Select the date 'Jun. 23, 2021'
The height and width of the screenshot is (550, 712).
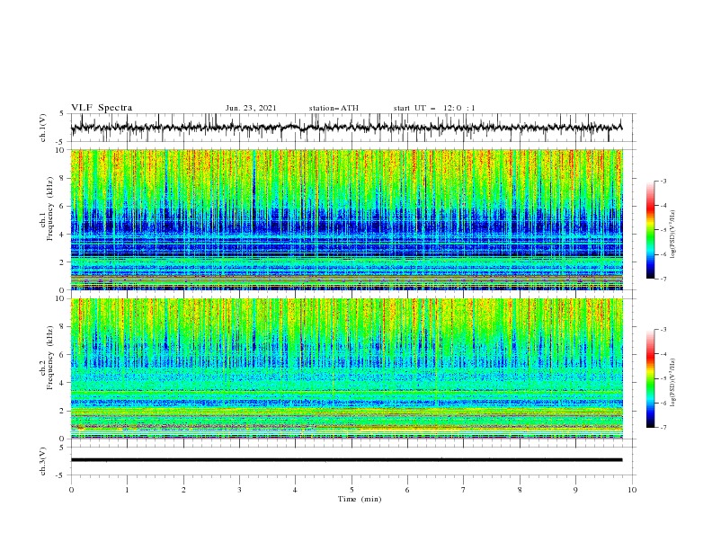point(251,108)
